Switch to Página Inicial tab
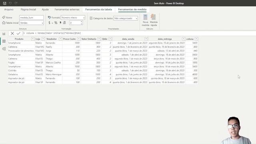Image resolution: width=256 pixels, height=144 pixels. [x=28, y=10]
